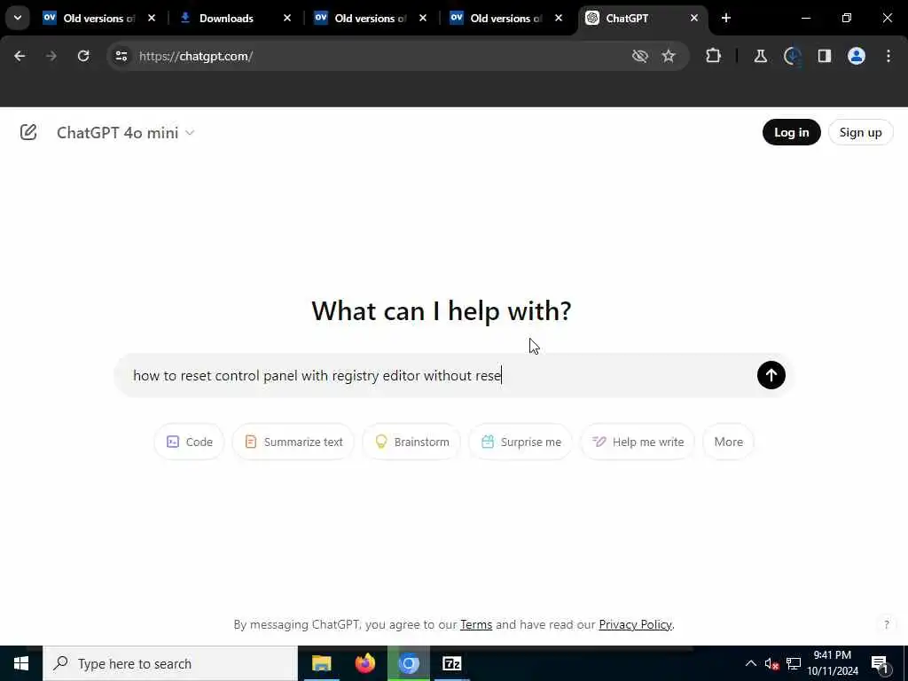Choose the Brainstorm suggestion chip
Image resolution: width=908 pixels, height=681 pixels.
point(411,442)
